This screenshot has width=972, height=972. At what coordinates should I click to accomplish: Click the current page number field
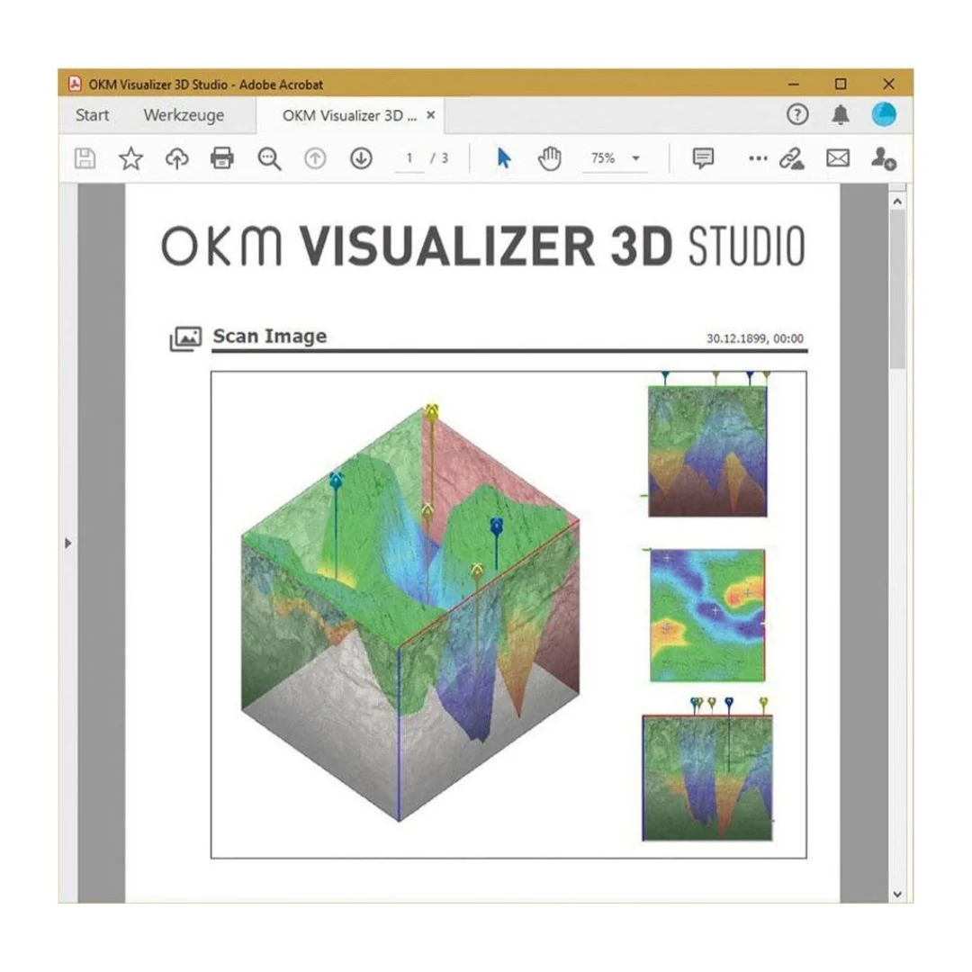pyautogui.click(x=409, y=158)
